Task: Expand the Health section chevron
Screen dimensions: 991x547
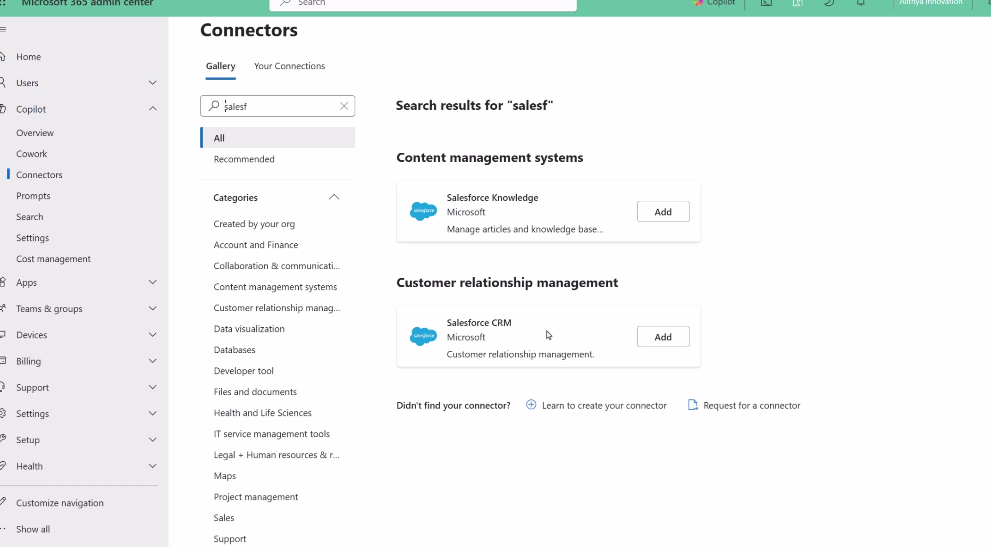Action: (x=152, y=466)
